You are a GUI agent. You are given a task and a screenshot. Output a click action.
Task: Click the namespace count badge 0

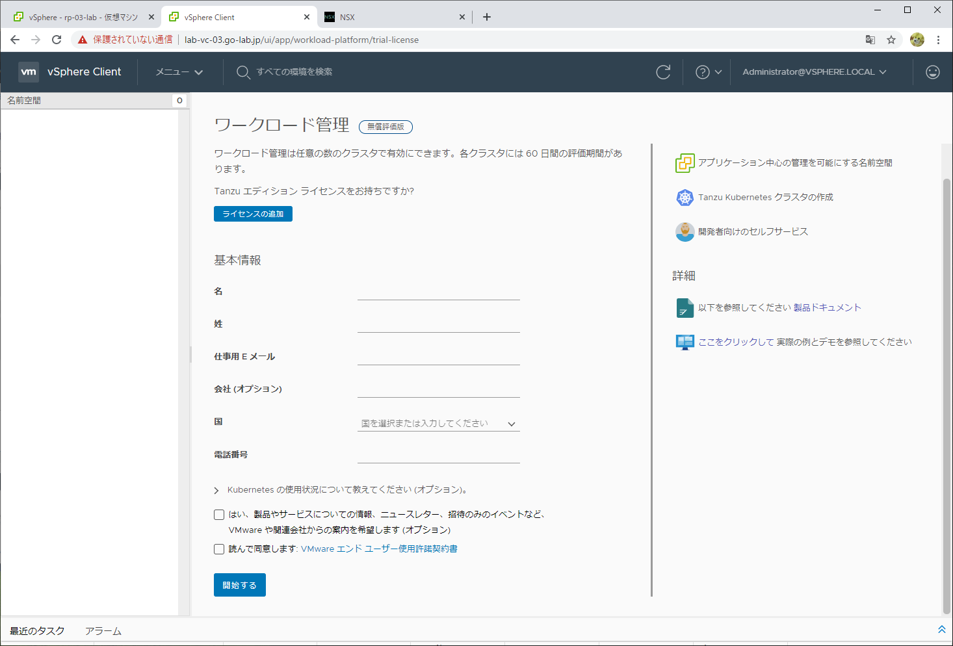[x=179, y=101]
